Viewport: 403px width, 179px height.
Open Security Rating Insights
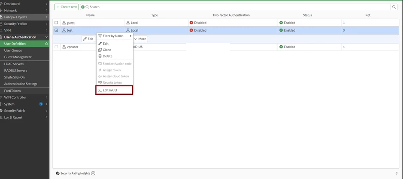tap(76, 173)
